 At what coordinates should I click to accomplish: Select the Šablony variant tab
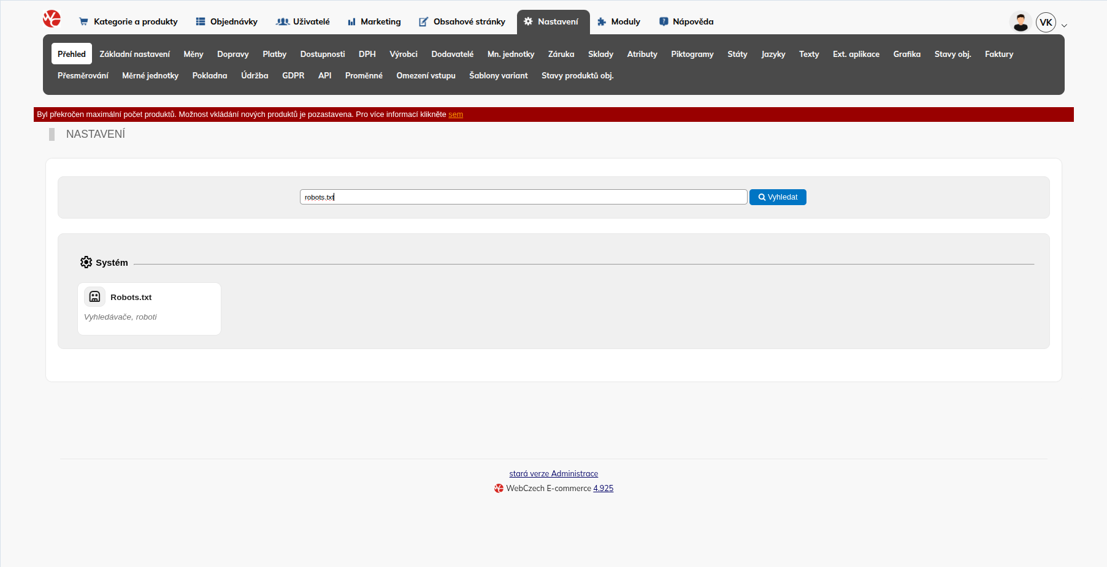click(x=499, y=75)
